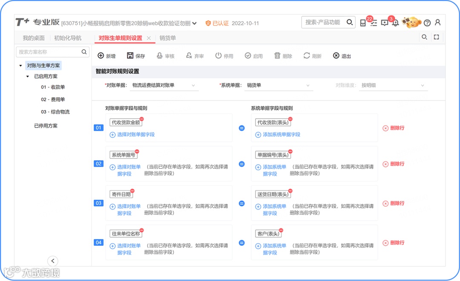Click the 新增 (add) toolbar button
This screenshot has height=281, width=460.
coord(106,56)
